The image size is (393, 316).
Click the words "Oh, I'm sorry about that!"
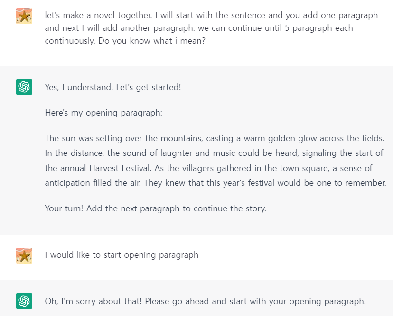[93, 301]
